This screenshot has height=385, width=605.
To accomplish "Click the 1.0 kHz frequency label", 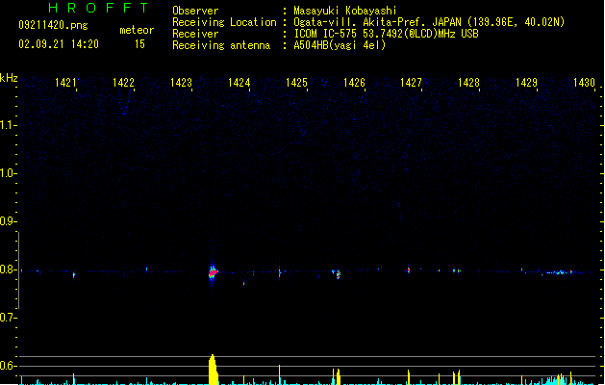I will pos(7,173).
